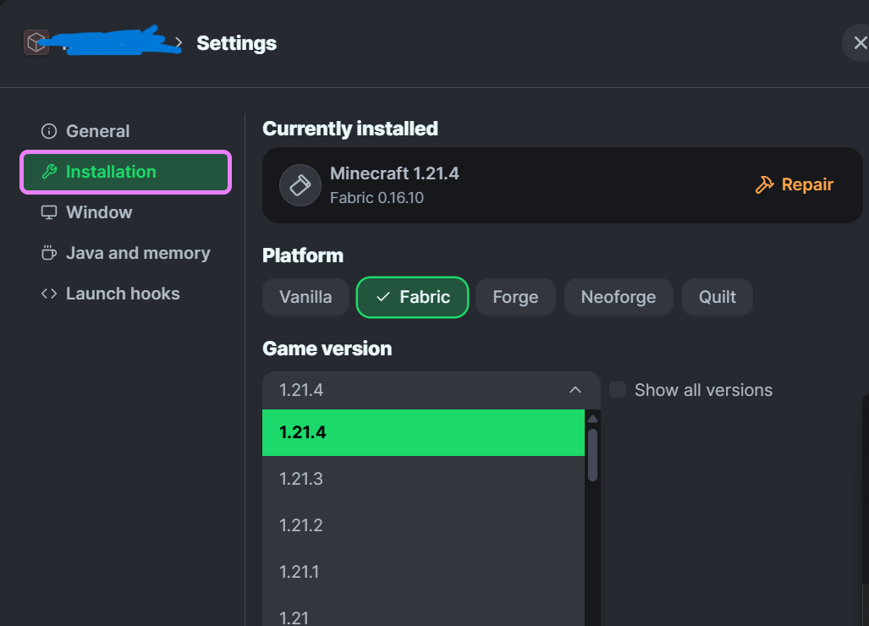Image resolution: width=869 pixels, height=626 pixels.
Task: Select the Vanilla platform
Action: click(305, 298)
